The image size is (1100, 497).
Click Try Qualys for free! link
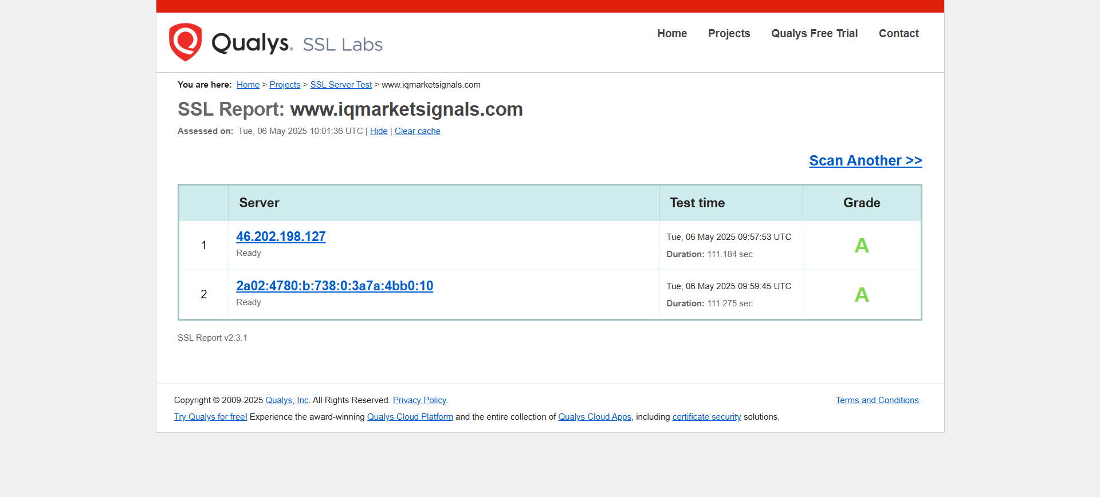(x=211, y=417)
